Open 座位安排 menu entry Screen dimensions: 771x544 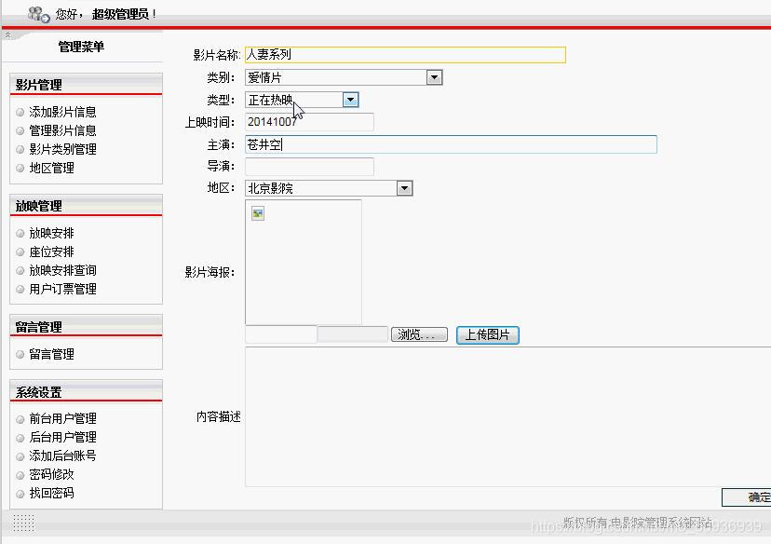(51, 252)
